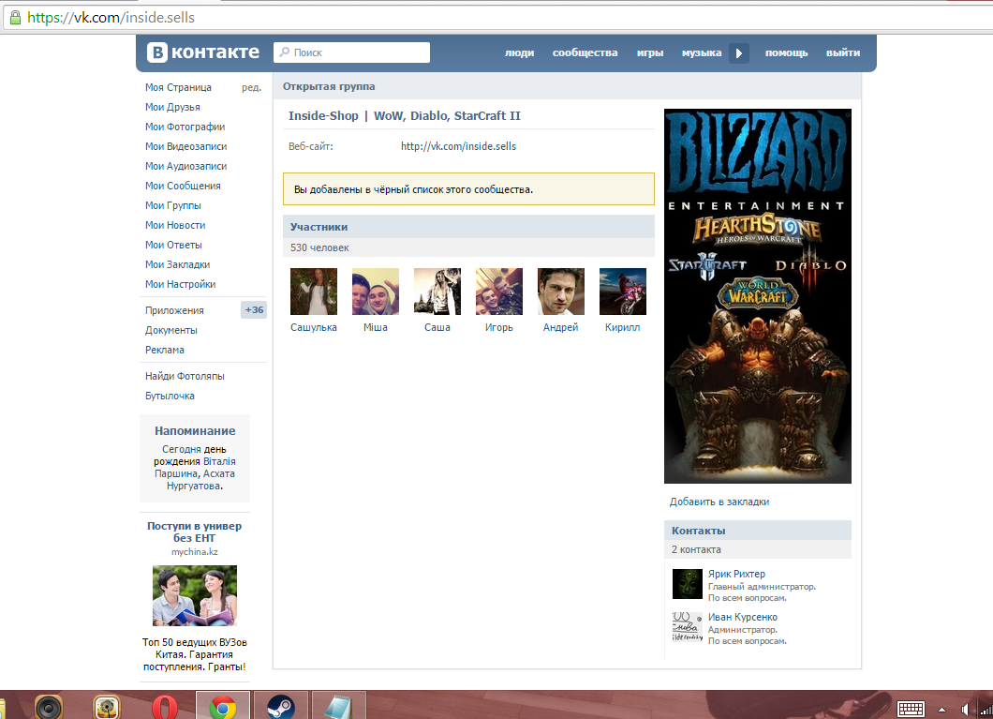
Task: Open Бутылочка app
Action: point(170,396)
